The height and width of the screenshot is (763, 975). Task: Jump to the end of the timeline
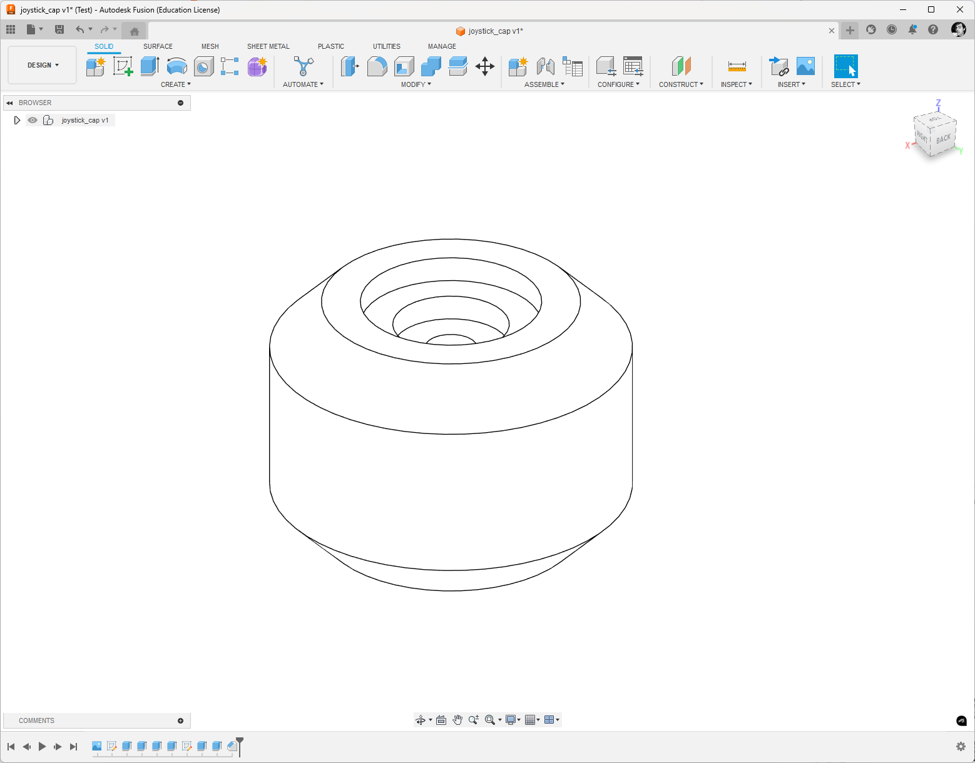point(74,746)
